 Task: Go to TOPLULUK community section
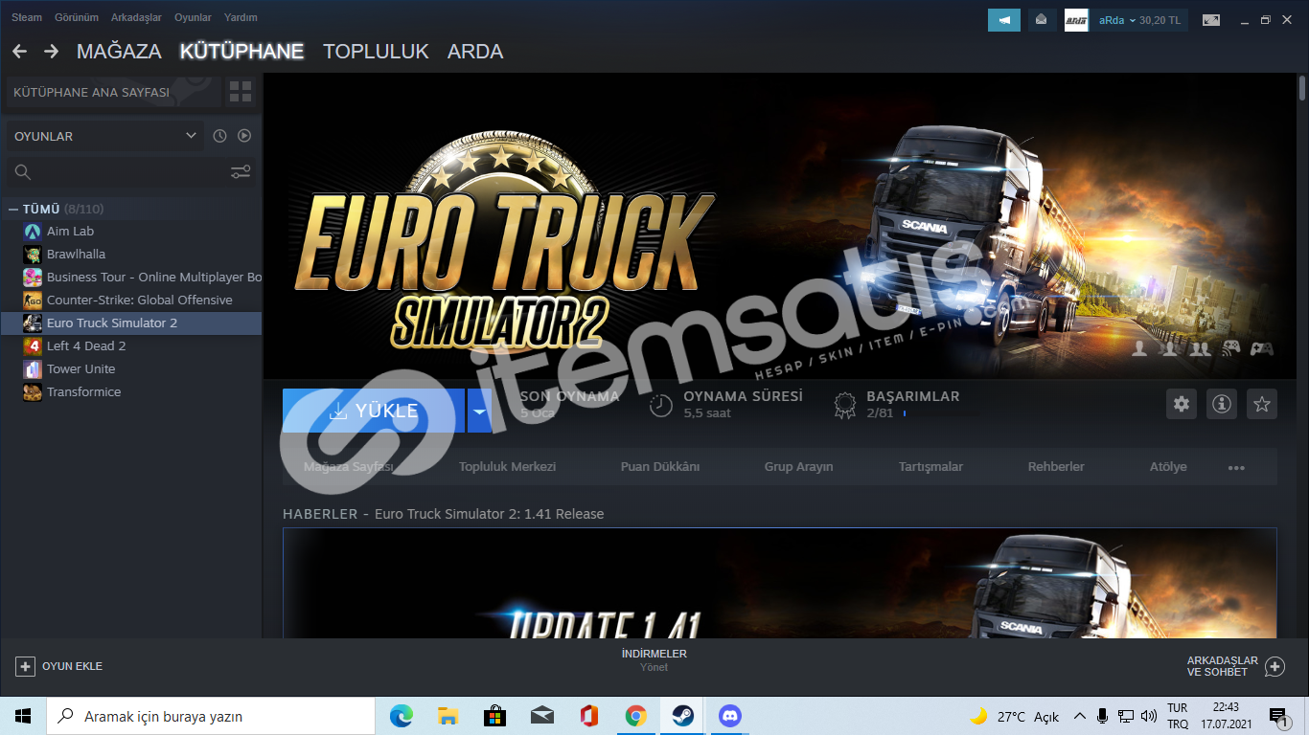coord(376,52)
